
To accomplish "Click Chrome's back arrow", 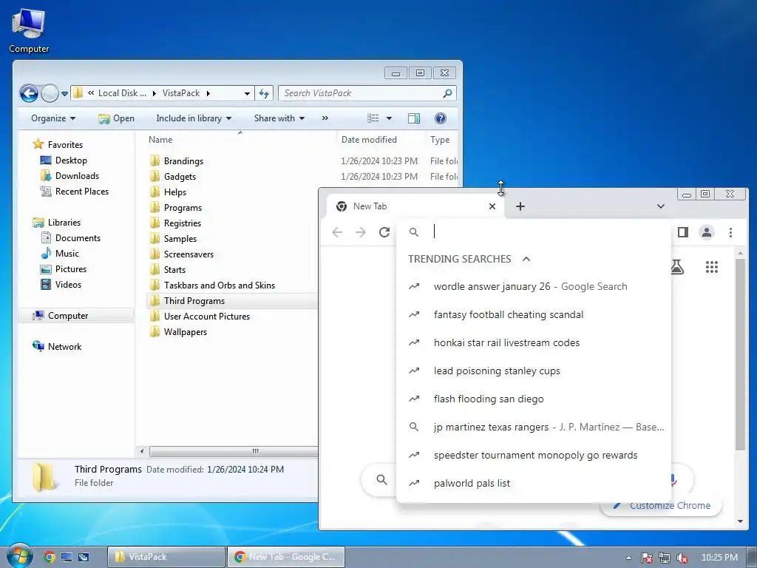I will 337,232.
